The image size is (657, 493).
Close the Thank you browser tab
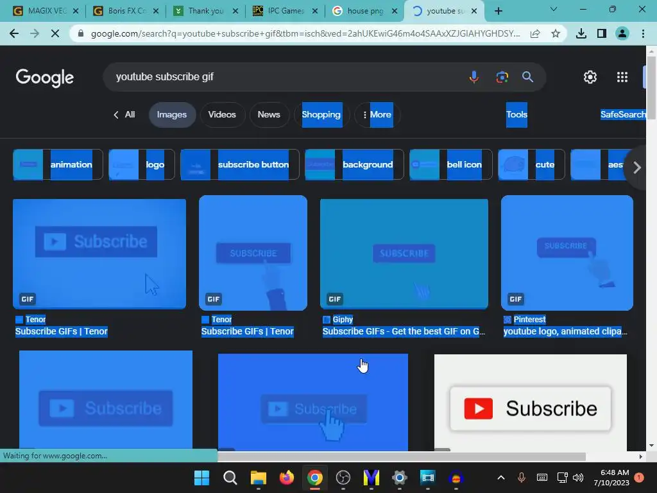click(235, 12)
